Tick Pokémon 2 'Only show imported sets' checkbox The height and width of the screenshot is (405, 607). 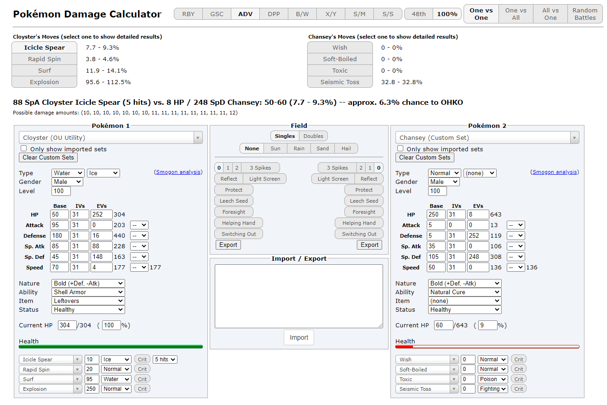(x=400, y=148)
